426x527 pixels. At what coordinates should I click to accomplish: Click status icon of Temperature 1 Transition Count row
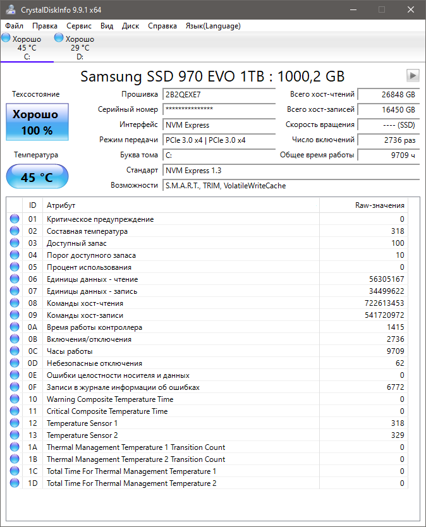click(x=15, y=447)
